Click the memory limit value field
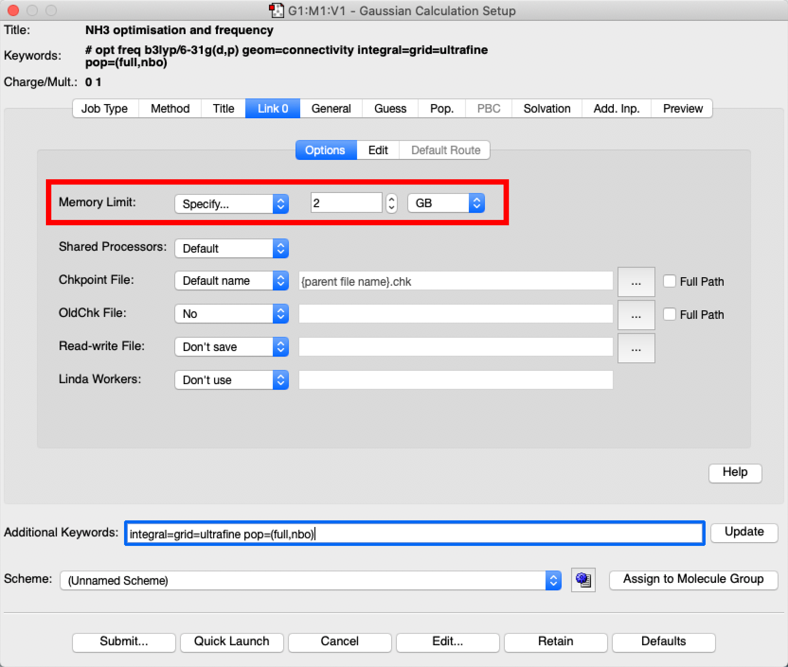788x667 pixels. pyautogui.click(x=346, y=203)
